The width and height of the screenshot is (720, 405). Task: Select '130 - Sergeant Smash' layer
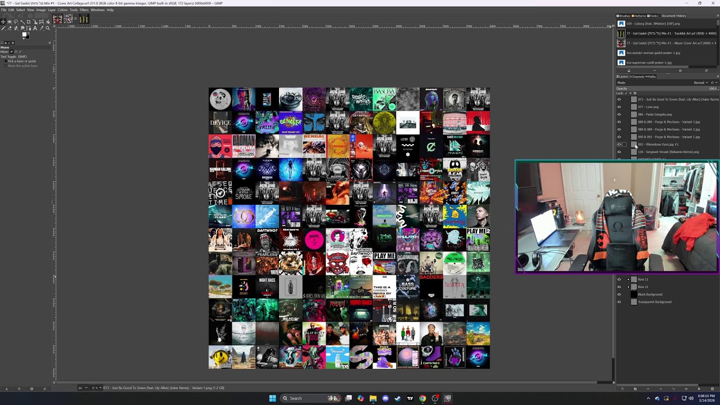tap(668, 152)
